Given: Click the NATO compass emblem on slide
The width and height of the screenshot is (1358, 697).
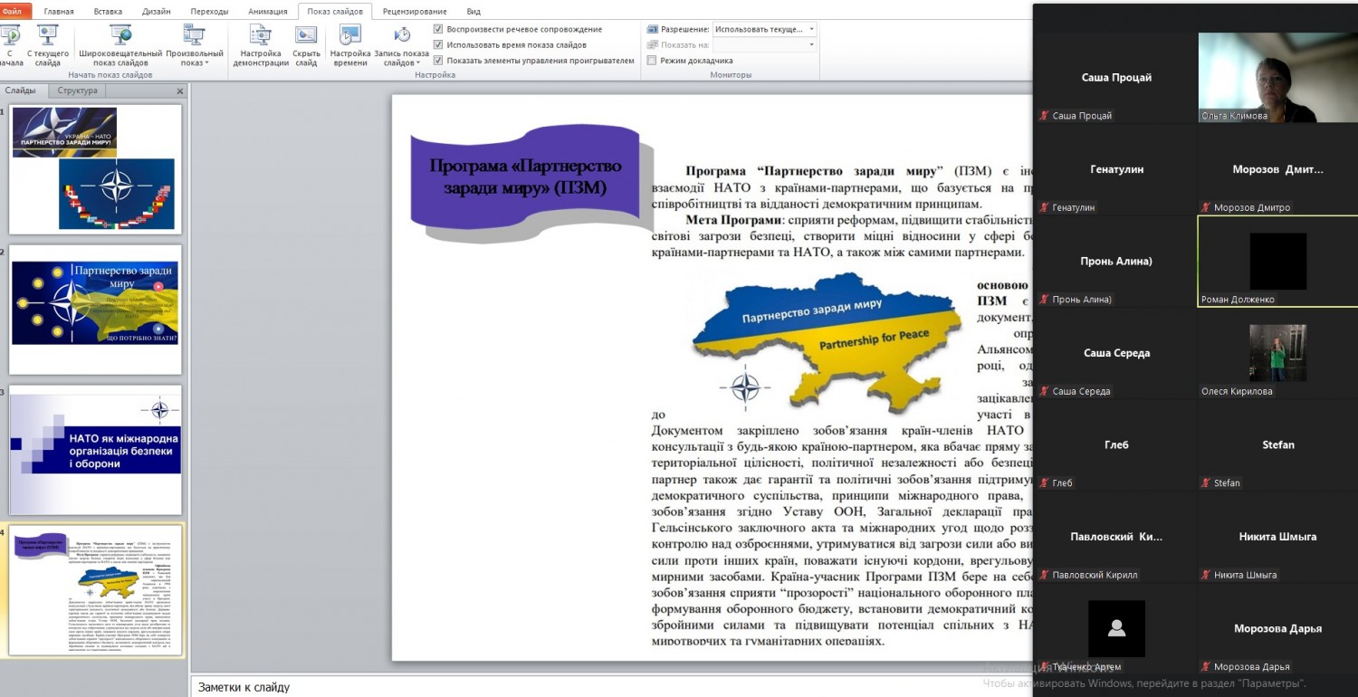Looking at the screenshot, I should tap(744, 387).
